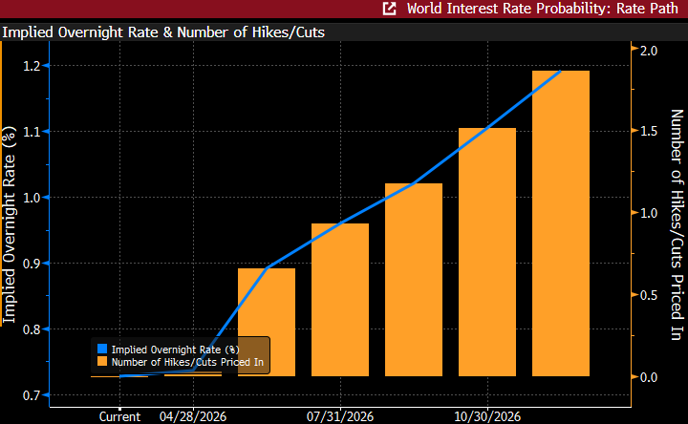Viewport: 688px width, 424px height.
Task: Select the Current label on the x-axis
Action: tap(119, 416)
